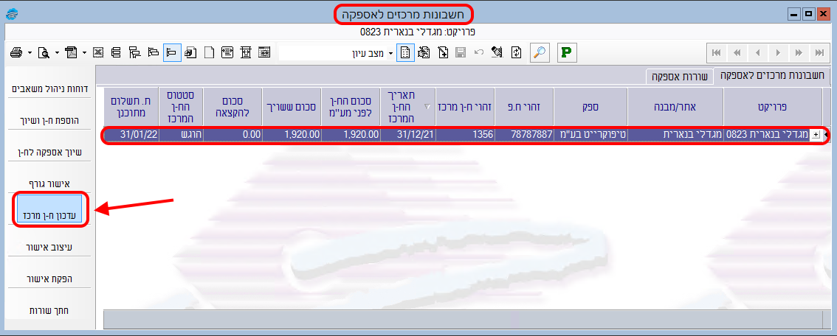Screen dimensions: 837x336
Task: Select the חשבונות מרכזים לאספקה tab
Action: point(771,76)
